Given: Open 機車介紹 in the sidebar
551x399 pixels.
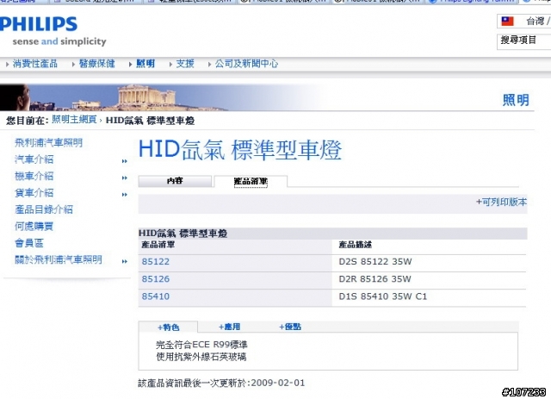Looking at the screenshot, I should 34,176.
